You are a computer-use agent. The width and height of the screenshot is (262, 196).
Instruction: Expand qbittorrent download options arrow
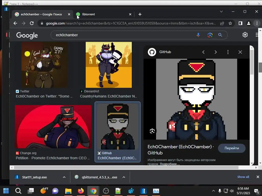(124, 177)
